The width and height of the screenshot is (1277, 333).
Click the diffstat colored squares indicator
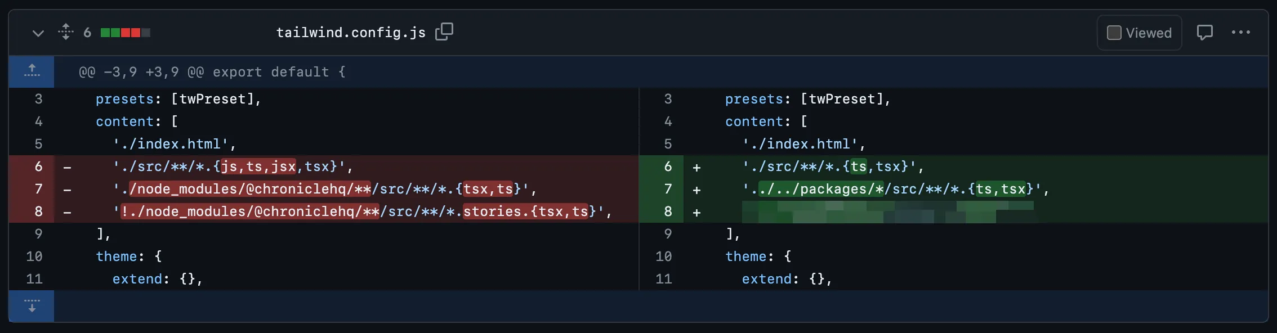(125, 33)
